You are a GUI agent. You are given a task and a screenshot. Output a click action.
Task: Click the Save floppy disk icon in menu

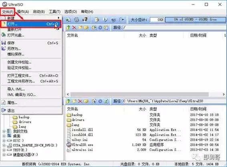[4, 43]
